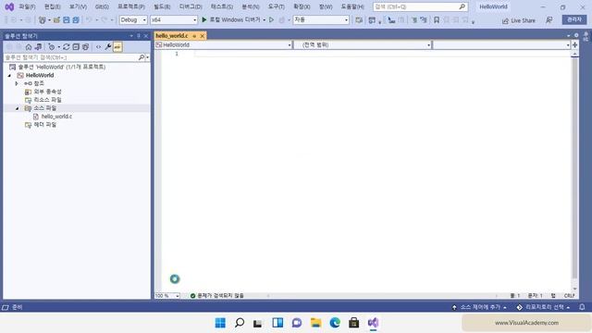This screenshot has width=592, height=333.
Task: Click the switch views icon in Solution Explorer
Action: click(39, 47)
